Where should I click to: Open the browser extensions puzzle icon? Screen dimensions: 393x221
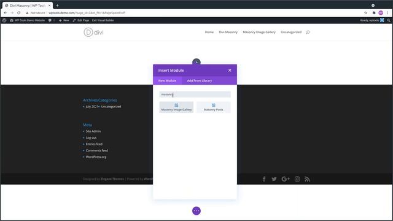pyautogui.click(x=374, y=13)
